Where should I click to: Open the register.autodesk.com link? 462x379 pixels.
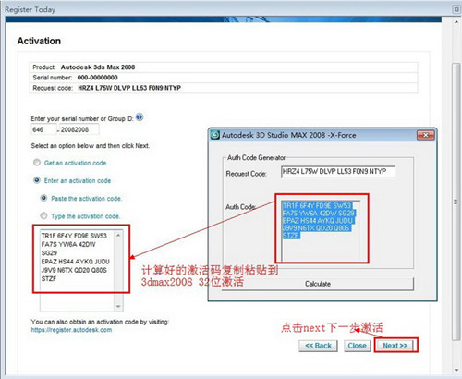[x=71, y=330]
